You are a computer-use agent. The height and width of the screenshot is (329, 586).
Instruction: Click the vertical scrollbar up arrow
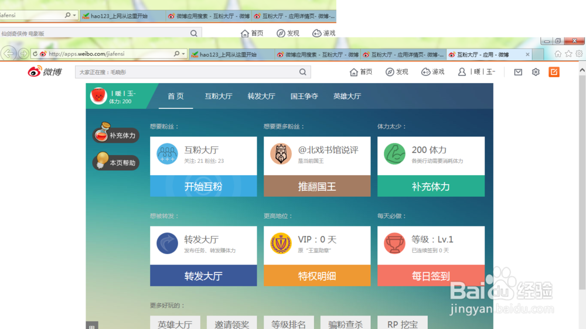coord(582,70)
